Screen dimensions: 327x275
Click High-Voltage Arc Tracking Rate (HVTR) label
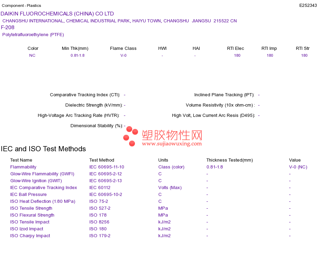coord(78,115)
